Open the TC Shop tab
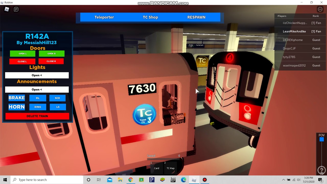Screen dimensions: 327x184 pyautogui.click(x=150, y=17)
